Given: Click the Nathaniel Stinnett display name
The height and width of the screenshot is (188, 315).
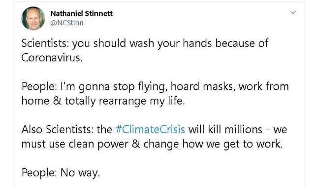Looking at the screenshot, I should coord(81,13).
